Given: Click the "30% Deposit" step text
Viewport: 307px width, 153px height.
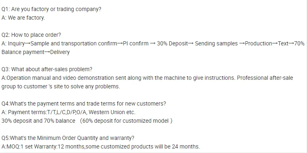Looking at the screenshot, I should tap(172, 43).
